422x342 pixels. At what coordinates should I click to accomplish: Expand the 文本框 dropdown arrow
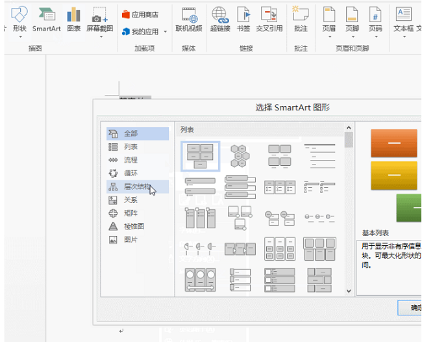pos(404,37)
